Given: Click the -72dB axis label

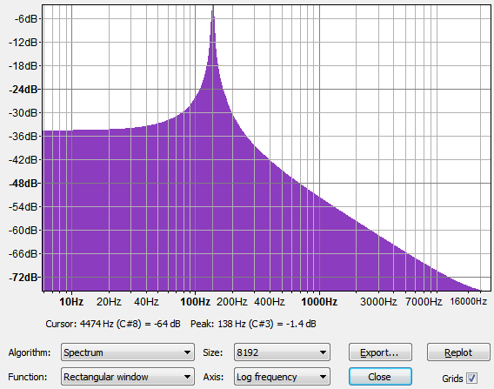Looking at the screenshot, I should click(23, 278).
